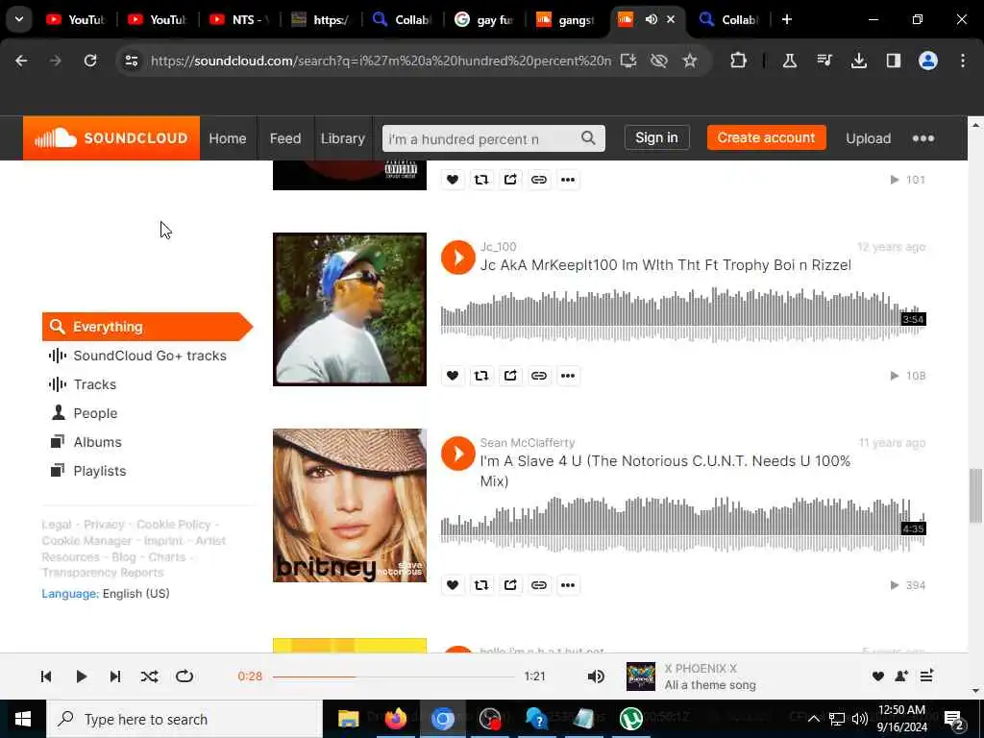Open the Upload page
The width and height of the screenshot is (984, 738).
point(868,138)
